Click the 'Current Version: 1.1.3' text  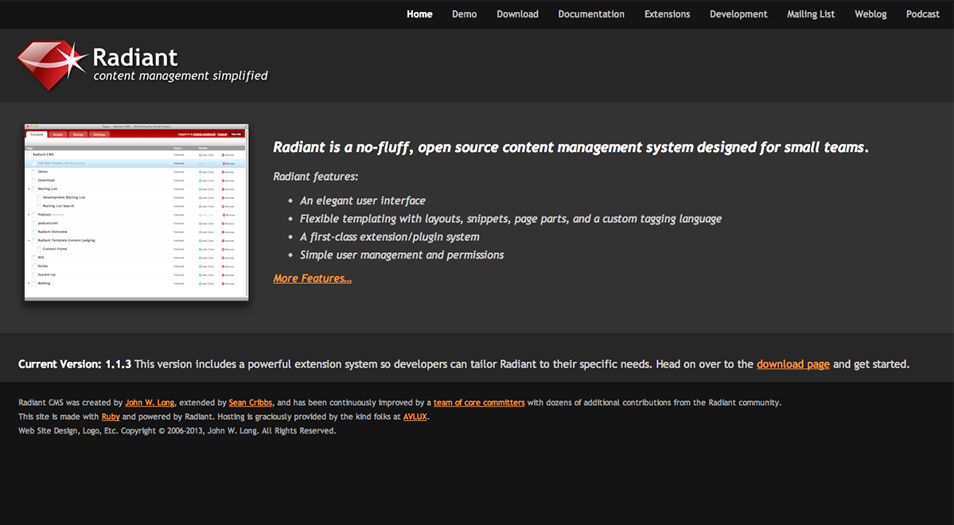(x=75, y=364)
